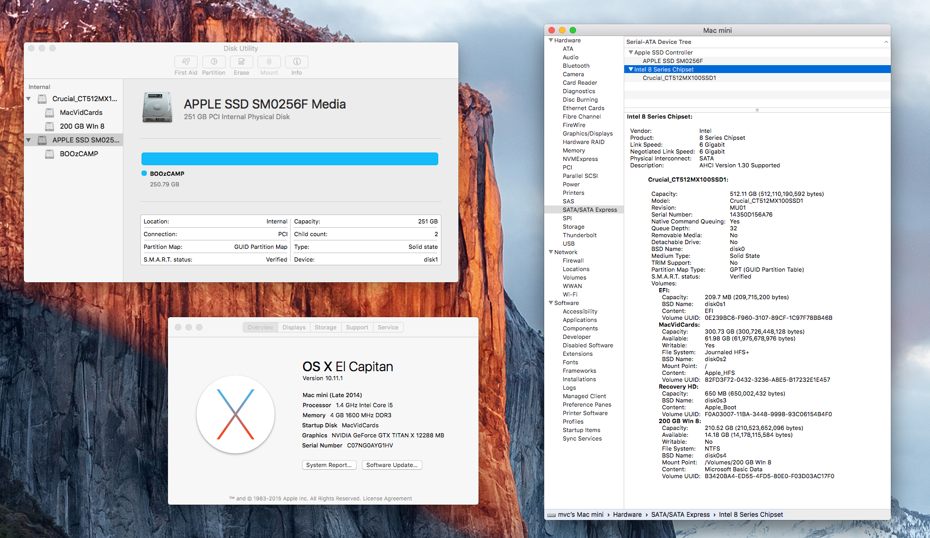Select Thunderbolt in System Report sidebar
The width and height of the screenshot is (930, 538).
(x=580, y=235)
